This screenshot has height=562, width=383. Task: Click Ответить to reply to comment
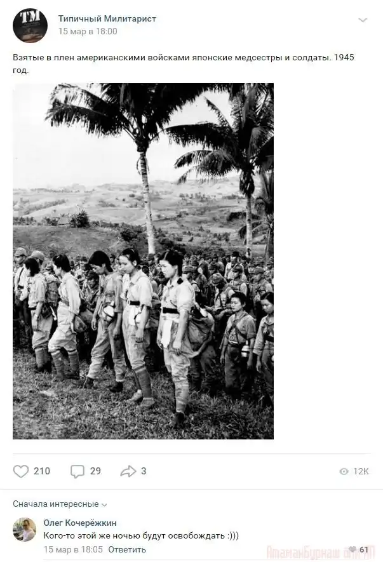point(127,549)
